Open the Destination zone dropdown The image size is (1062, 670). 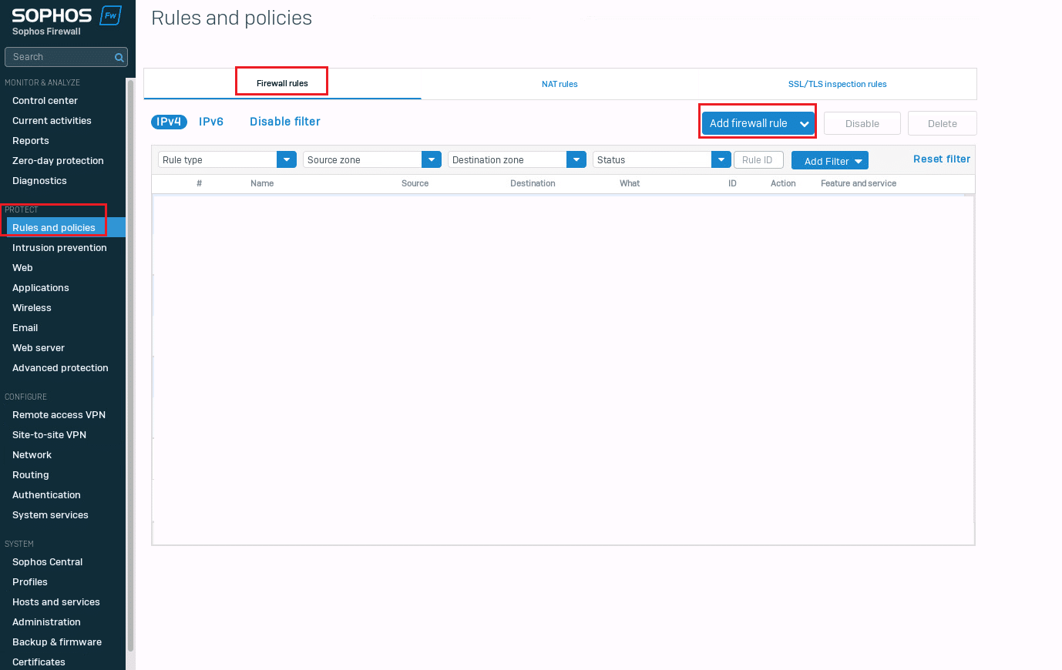click(x=576, y=159)
